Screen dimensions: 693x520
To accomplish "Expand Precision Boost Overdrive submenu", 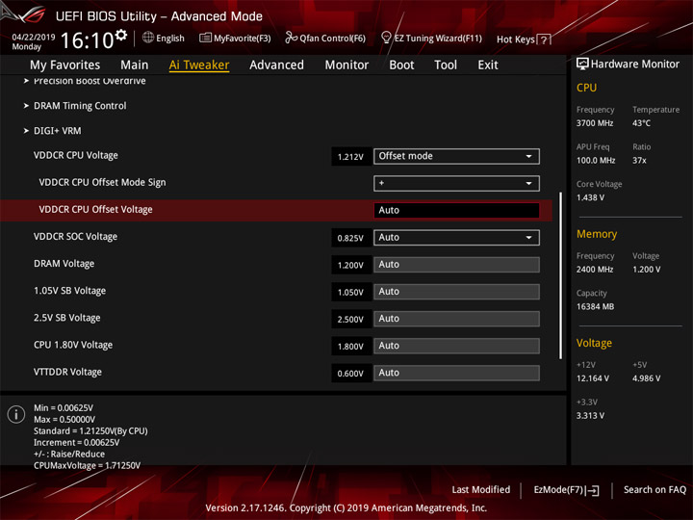I will [85, 81].
